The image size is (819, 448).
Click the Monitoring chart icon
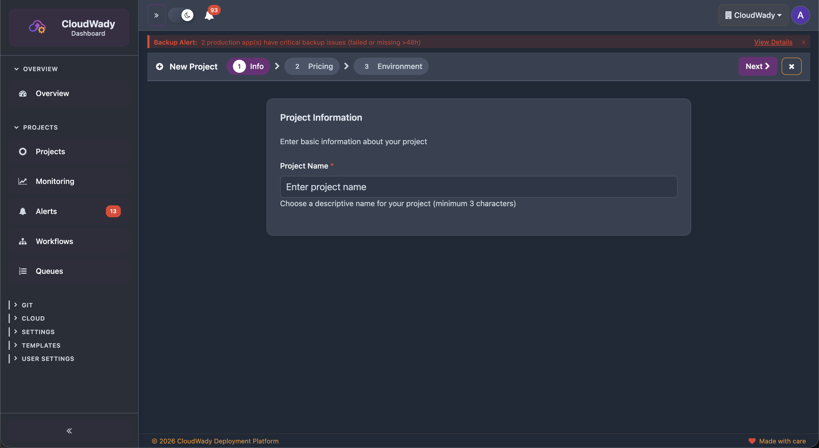point(22,181)
